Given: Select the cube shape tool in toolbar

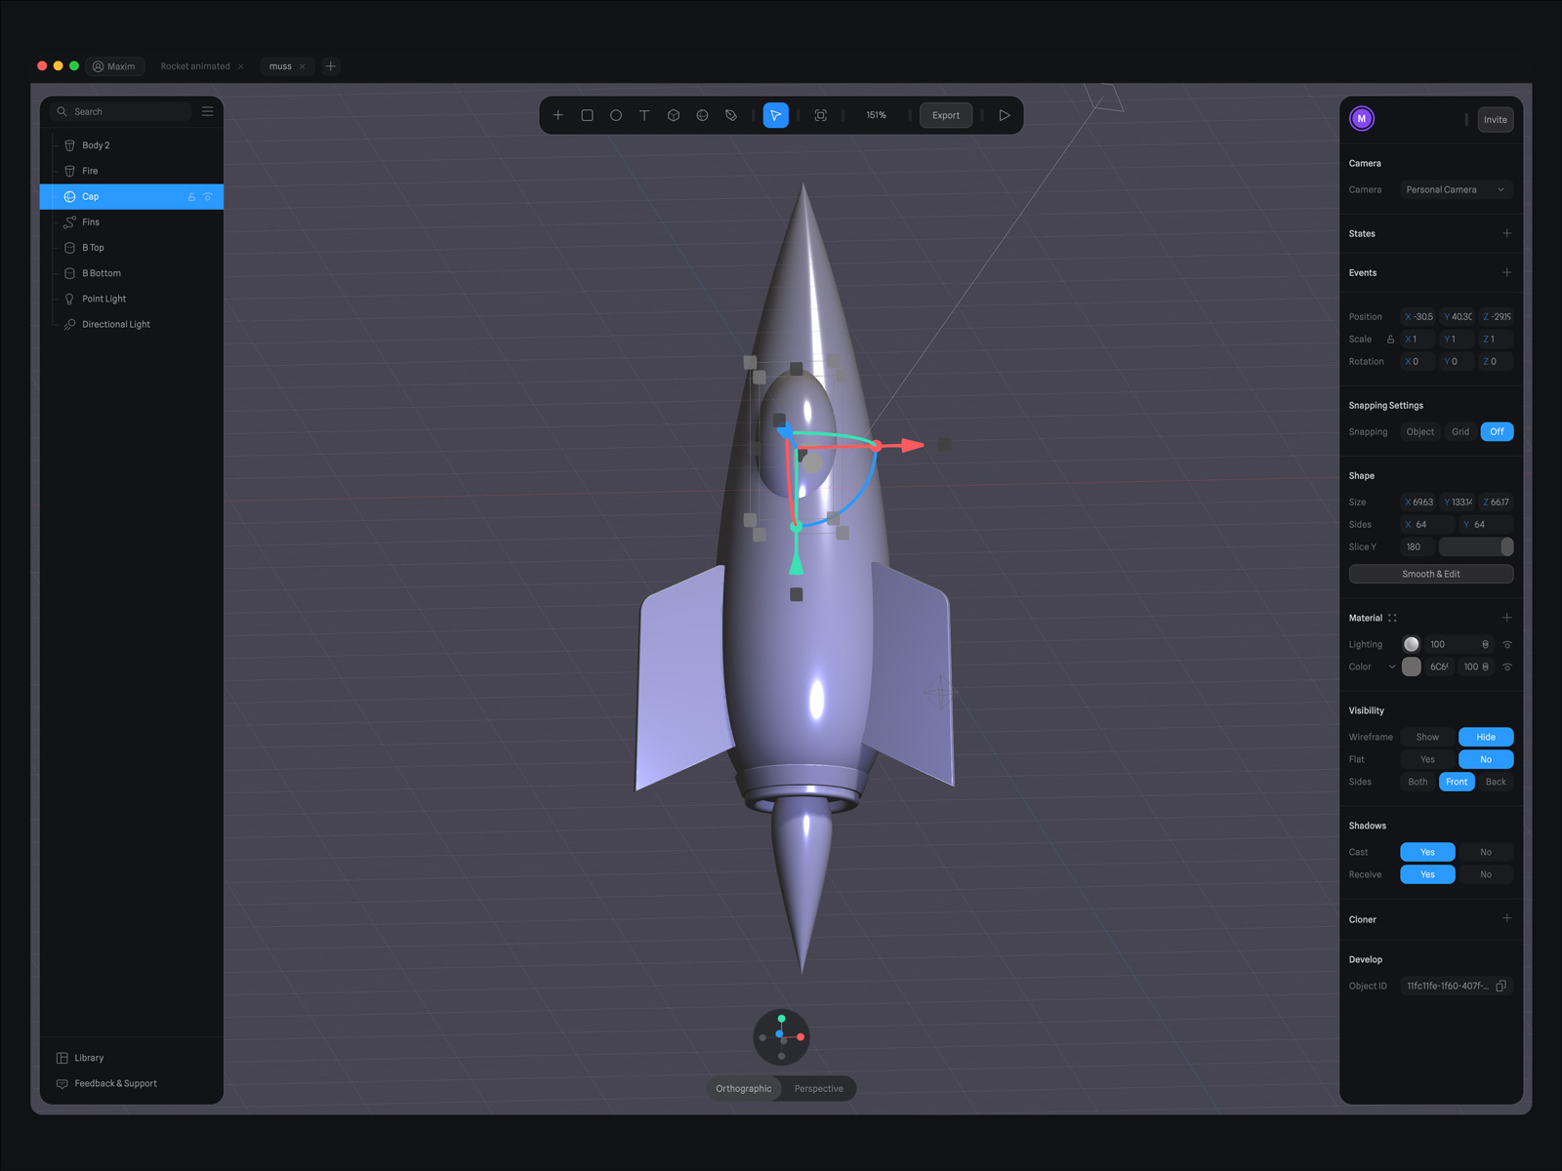Looking at the screenshot, I should [x=674, y=115].
